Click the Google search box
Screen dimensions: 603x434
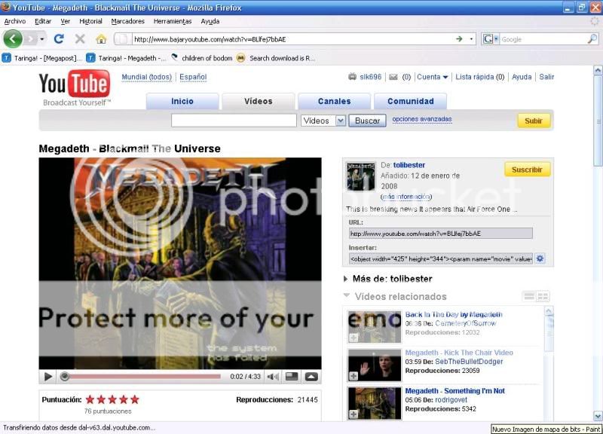(543, 39)
